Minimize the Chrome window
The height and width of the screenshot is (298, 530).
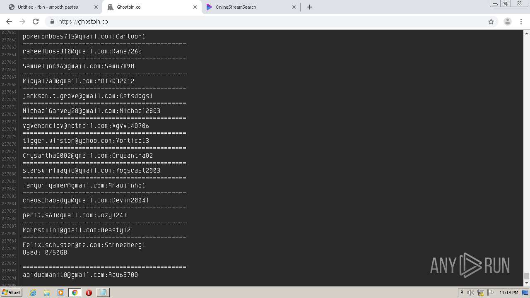point(495,4)
